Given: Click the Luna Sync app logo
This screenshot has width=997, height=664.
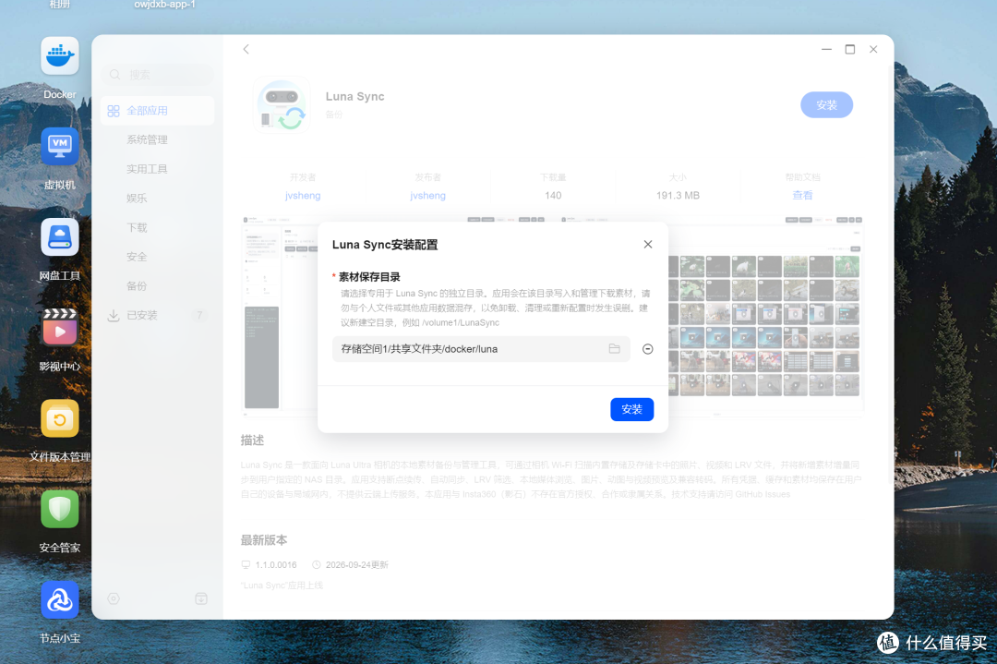Looking at the screenshot, I should (x=282, y=105).
